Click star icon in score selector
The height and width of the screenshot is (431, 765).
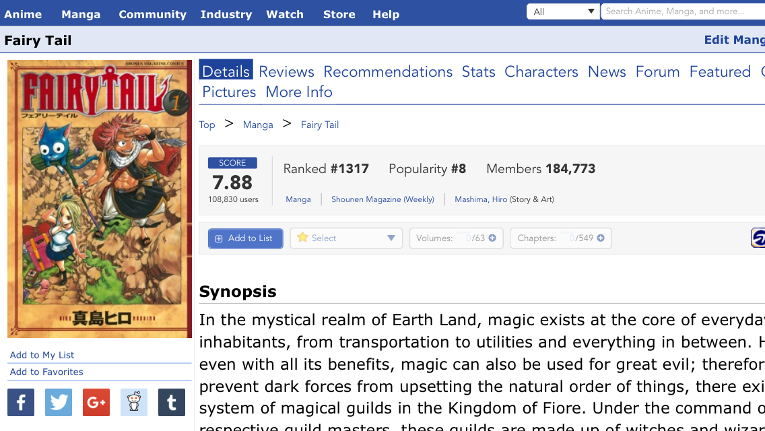[302, 237]
